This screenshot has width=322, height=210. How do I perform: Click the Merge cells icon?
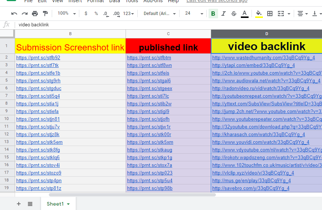coord(281,14)
